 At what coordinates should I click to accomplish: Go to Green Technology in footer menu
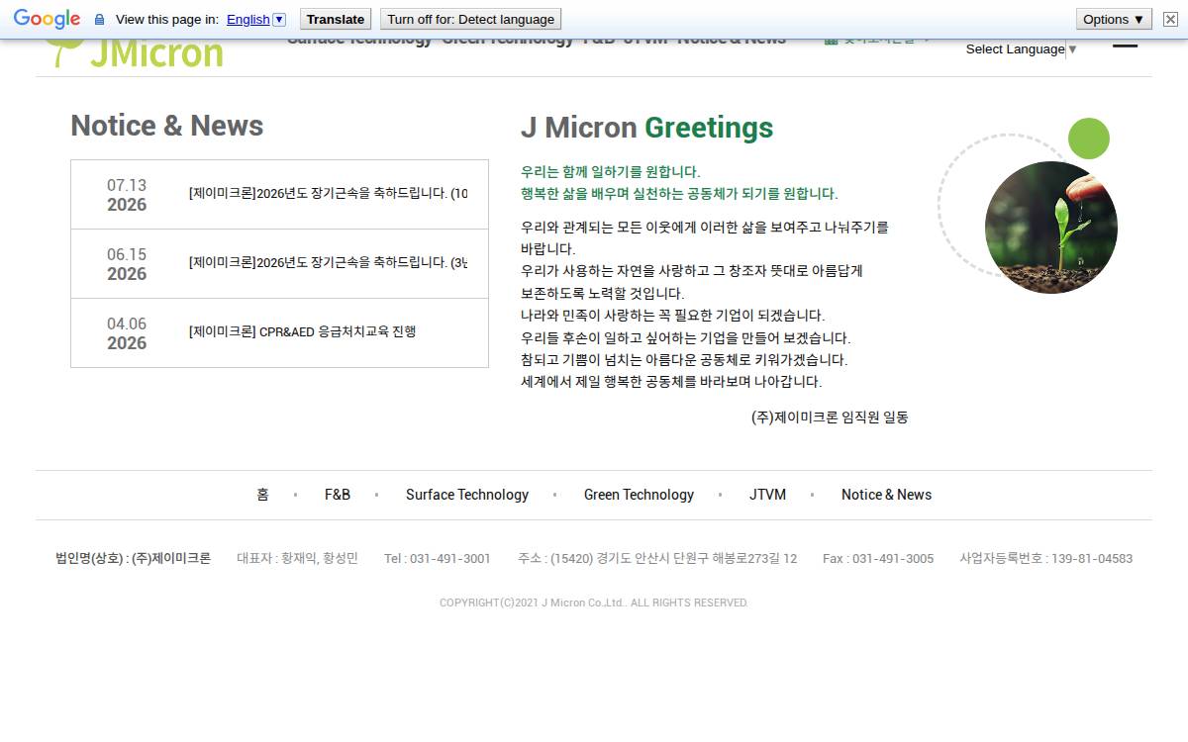pos(639,495)
